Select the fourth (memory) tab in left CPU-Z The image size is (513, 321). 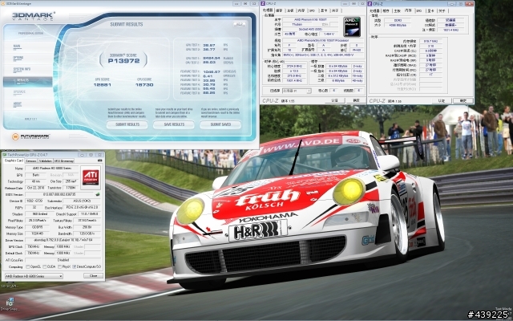pos(301,10)
